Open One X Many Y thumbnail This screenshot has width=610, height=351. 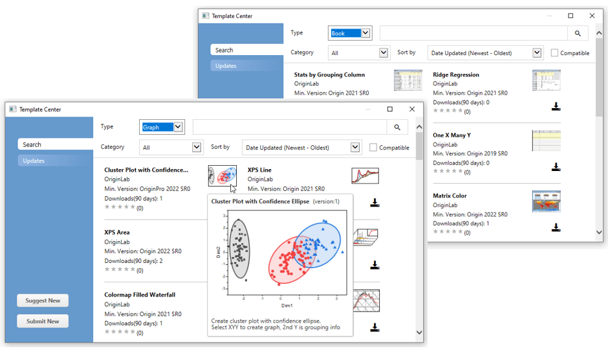pos(546,141)
